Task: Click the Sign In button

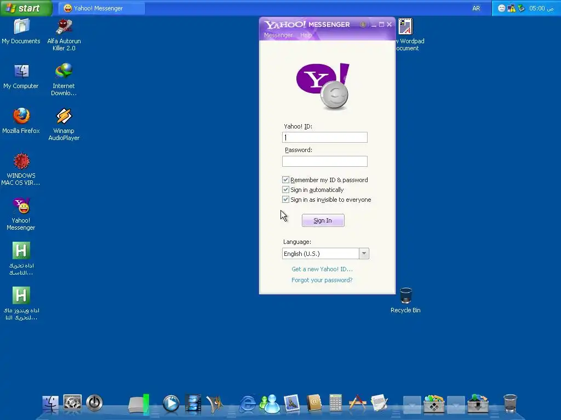Action: click(323, 220)
